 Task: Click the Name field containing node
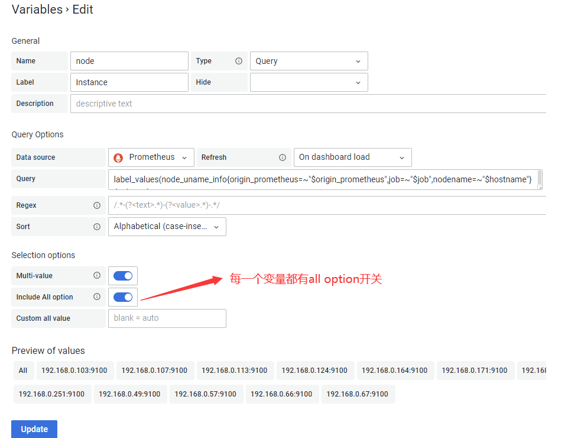[x=129, y=61]
